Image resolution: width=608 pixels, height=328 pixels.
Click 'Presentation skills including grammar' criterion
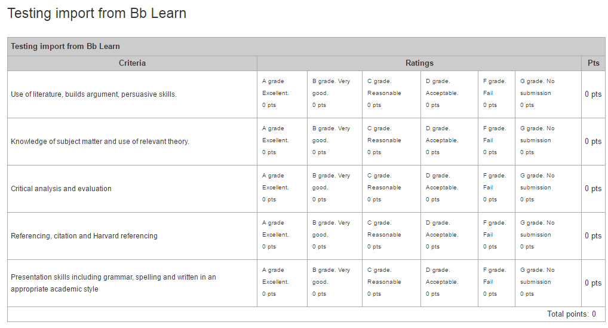tap(113, 283)
